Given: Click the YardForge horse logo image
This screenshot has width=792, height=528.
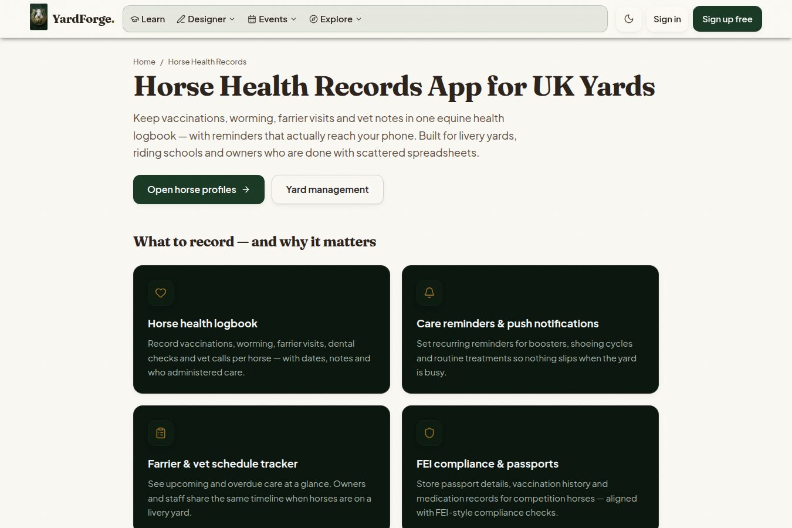Looking at the screenshot, I should 39,17.
